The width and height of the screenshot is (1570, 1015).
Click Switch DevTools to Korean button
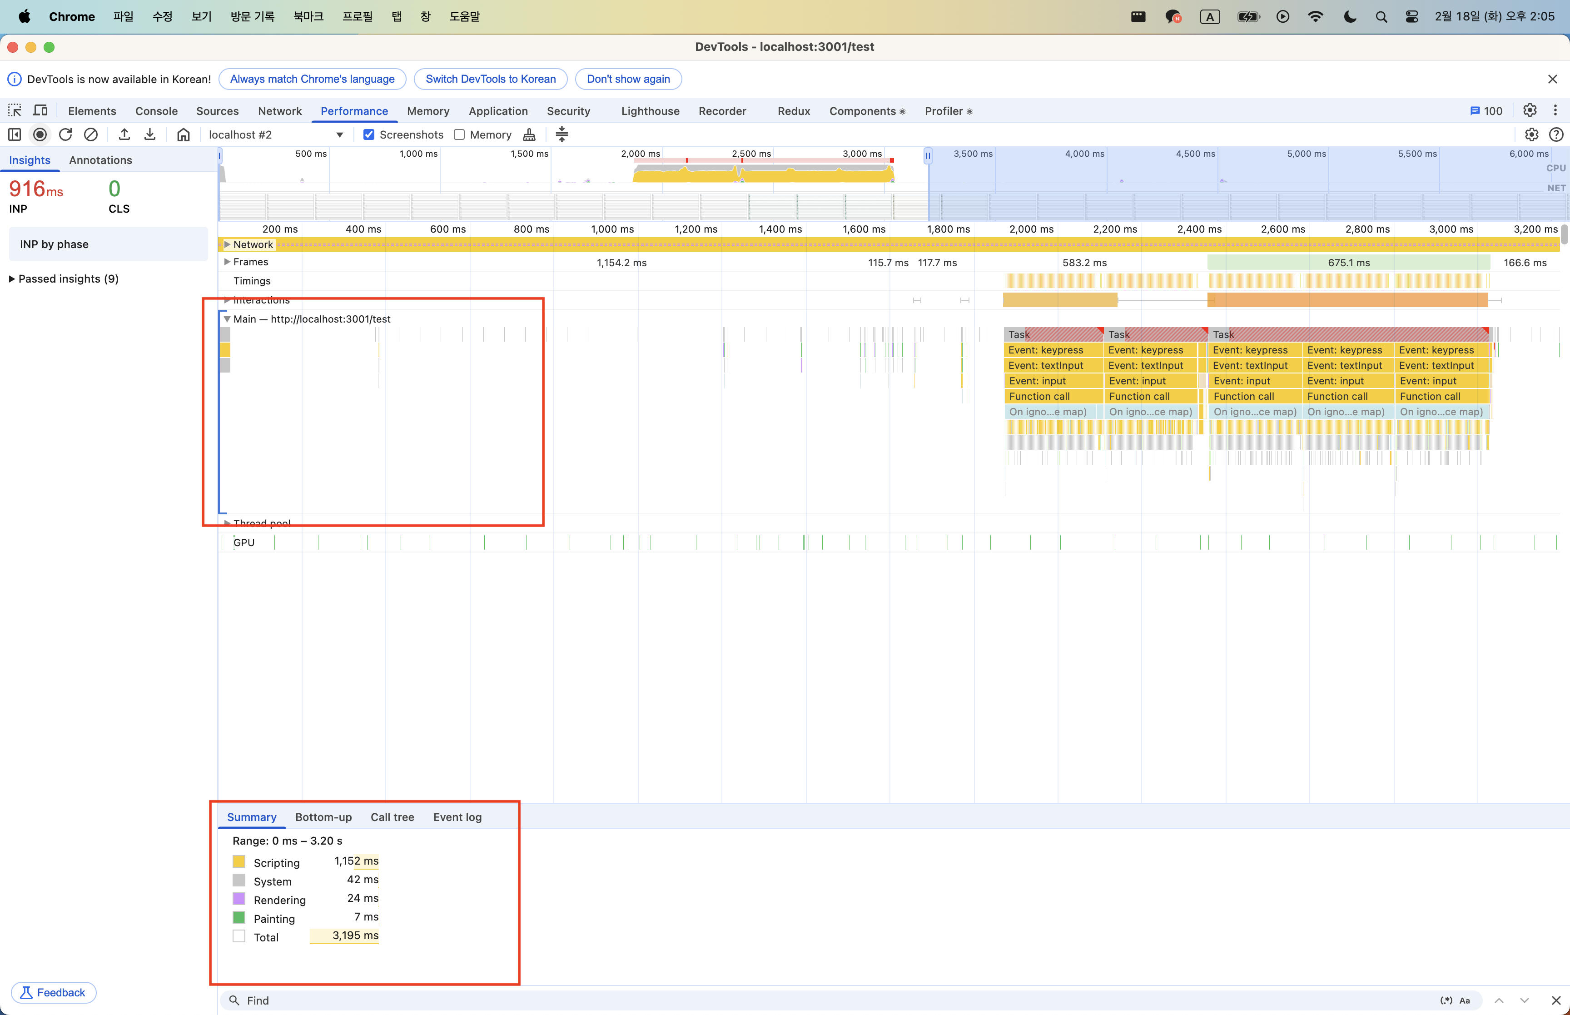coord(490,79)
